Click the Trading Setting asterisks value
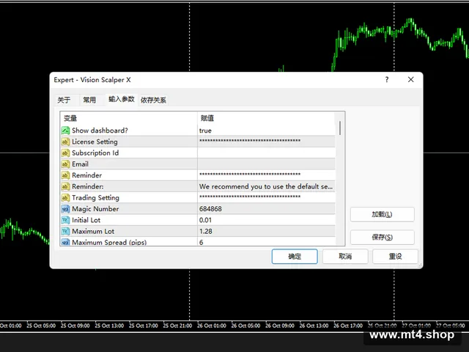The image size is (469, 352). 250,197
